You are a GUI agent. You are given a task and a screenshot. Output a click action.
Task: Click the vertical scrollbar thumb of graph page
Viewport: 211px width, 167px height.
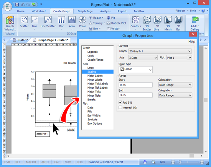[x=206, y=100]
